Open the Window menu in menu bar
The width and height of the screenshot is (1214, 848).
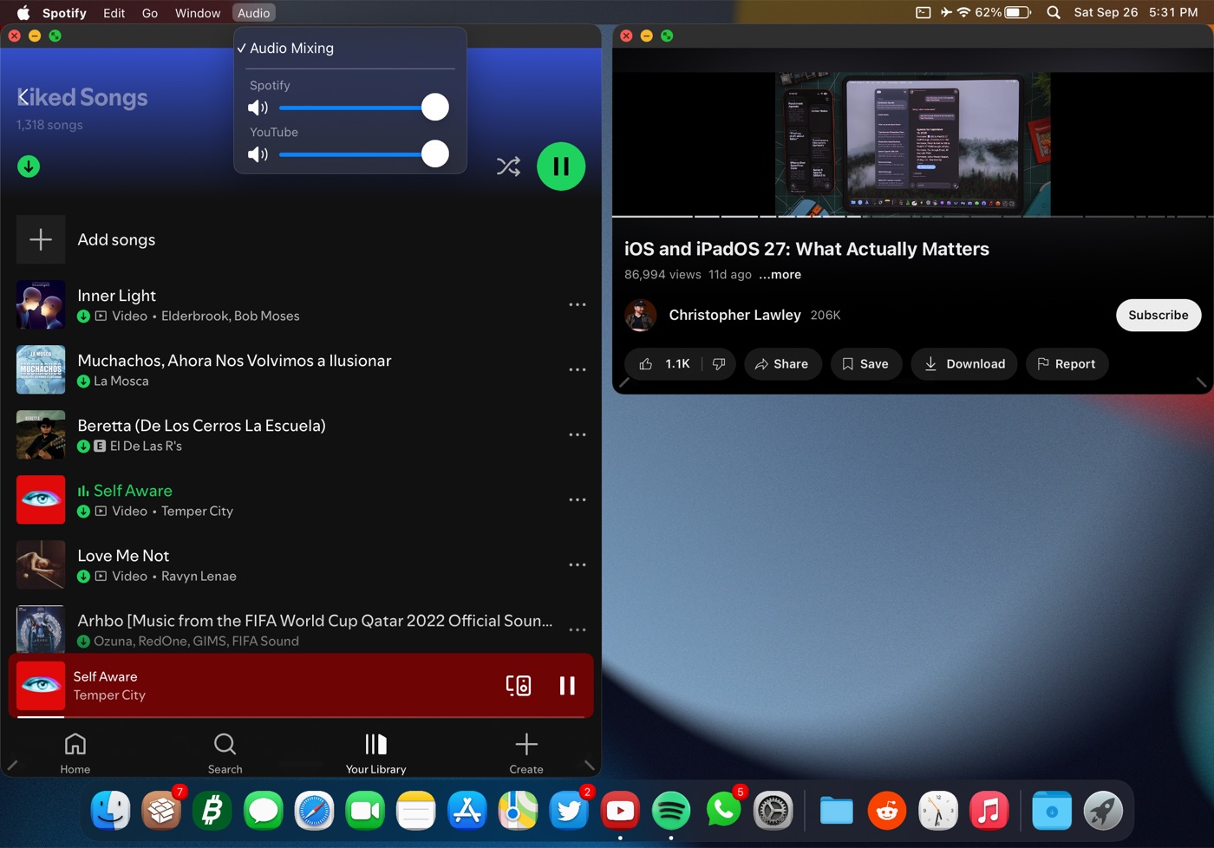[198, 13]
